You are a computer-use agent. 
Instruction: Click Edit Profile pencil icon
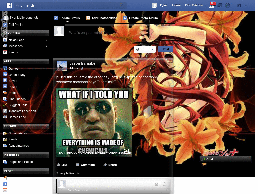tap(5, 25)
